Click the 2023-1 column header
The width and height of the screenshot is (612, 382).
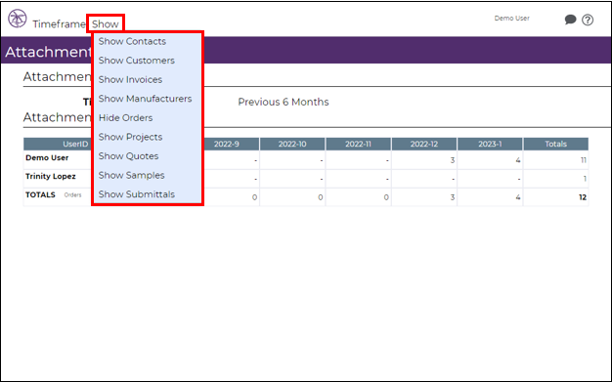[x=490, y=144]
